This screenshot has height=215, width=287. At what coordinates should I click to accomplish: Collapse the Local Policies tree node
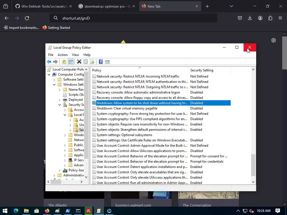(65, 115)
